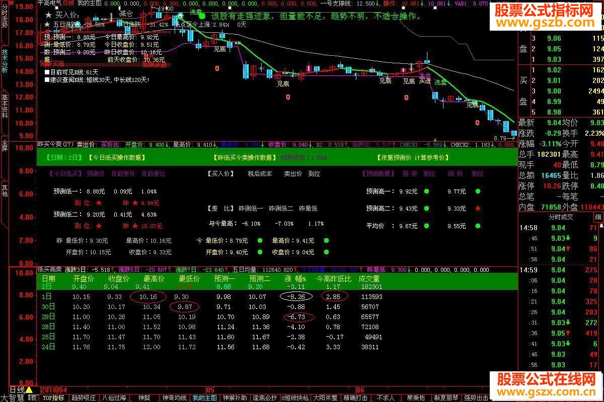Click the house icon on K-line chart
Screen dimensions: 604x402
pos(180,17)
